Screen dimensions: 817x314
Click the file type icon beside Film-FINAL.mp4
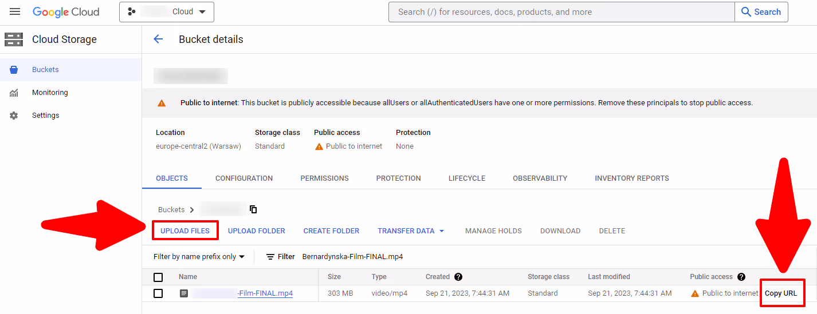coord(183,293)
